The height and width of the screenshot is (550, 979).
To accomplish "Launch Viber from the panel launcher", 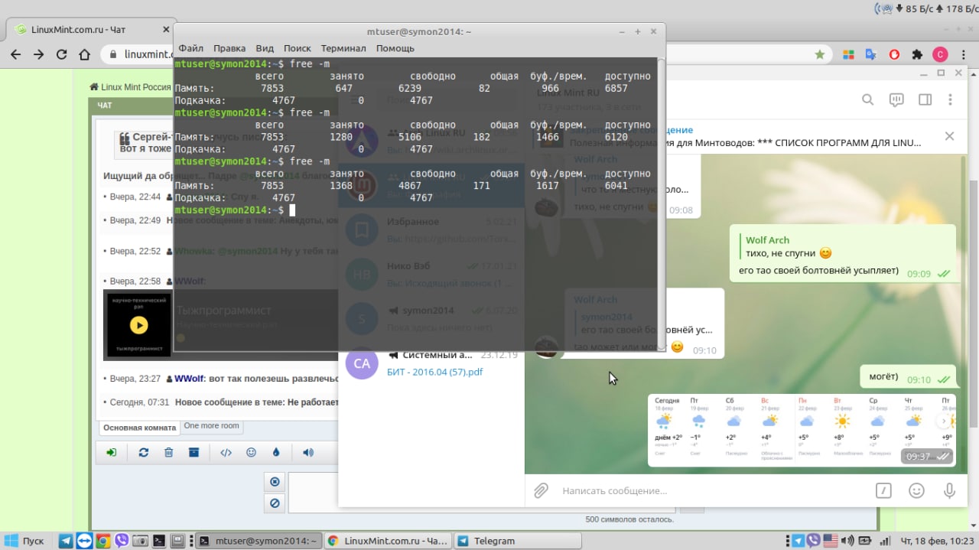I will 121,541.
